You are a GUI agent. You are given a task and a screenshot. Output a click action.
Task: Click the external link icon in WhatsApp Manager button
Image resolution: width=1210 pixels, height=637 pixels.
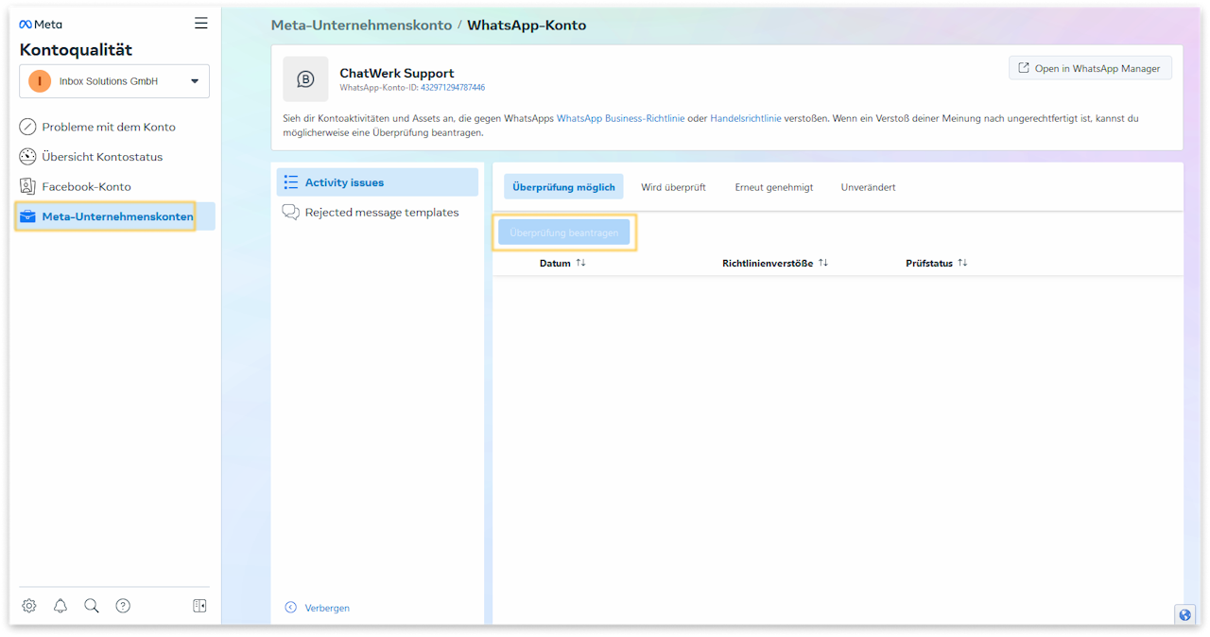pos(1024,68)
